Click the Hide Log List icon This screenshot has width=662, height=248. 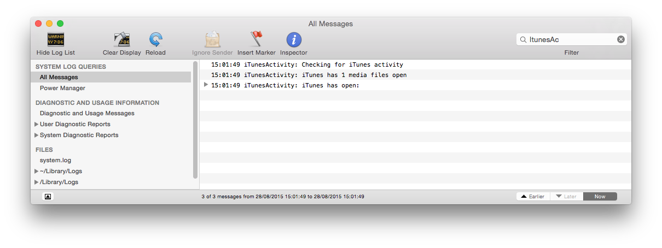pyautogui.click(x=56, y=39)
